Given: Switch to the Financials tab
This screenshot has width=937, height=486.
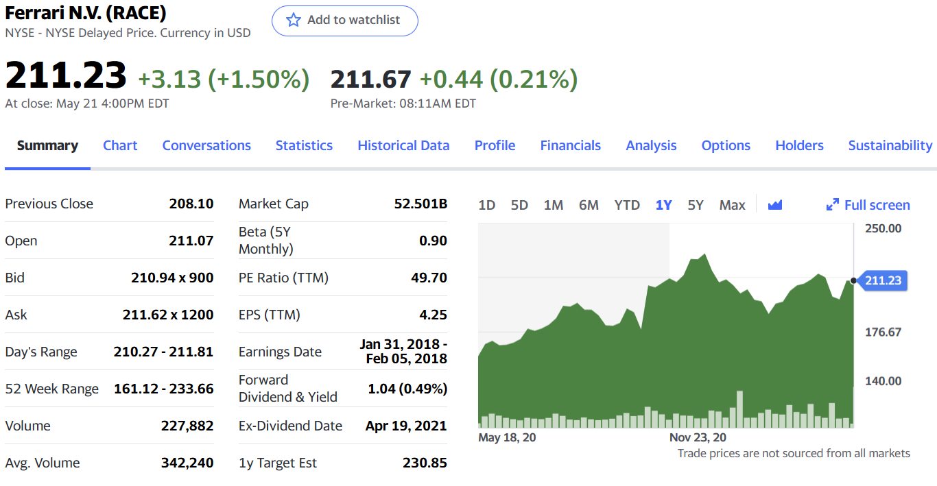Looking at the screenshot, I should [570, 145].
